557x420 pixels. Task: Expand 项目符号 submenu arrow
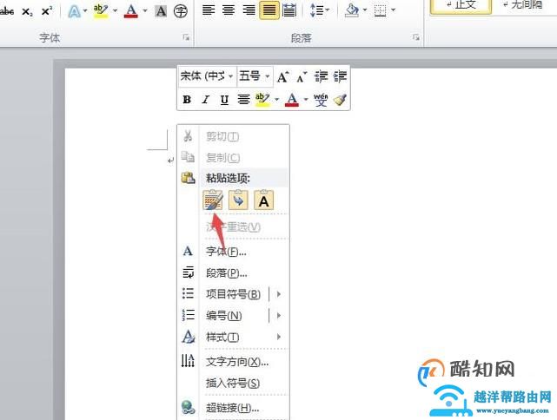click(x=279, y=294)
